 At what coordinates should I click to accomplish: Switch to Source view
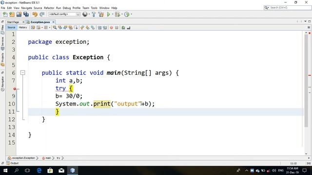pyautogui.click(x=11, y=27)
